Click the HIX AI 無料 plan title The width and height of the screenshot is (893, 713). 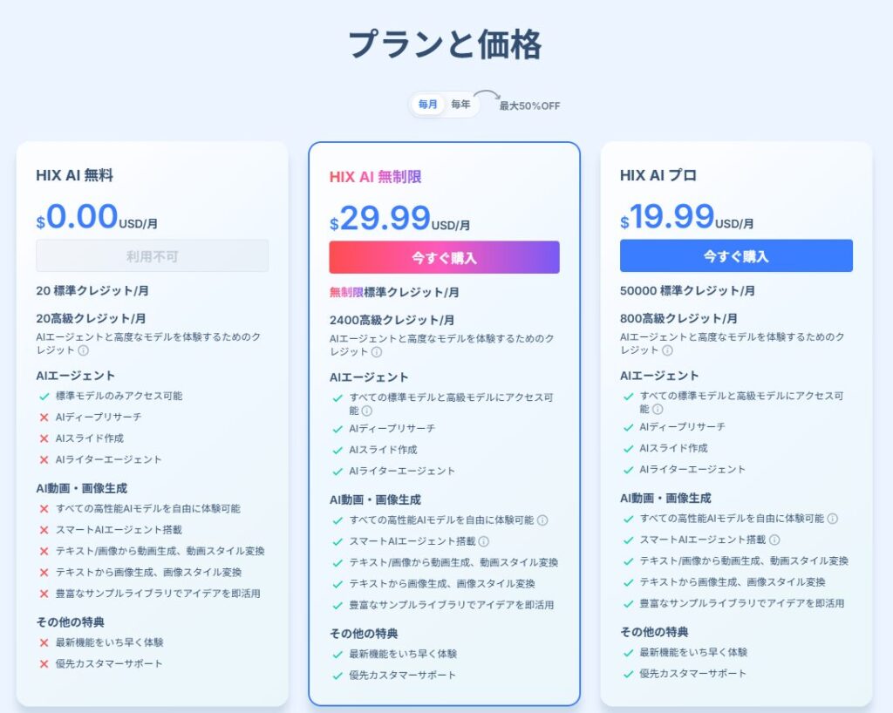point(74,175)
